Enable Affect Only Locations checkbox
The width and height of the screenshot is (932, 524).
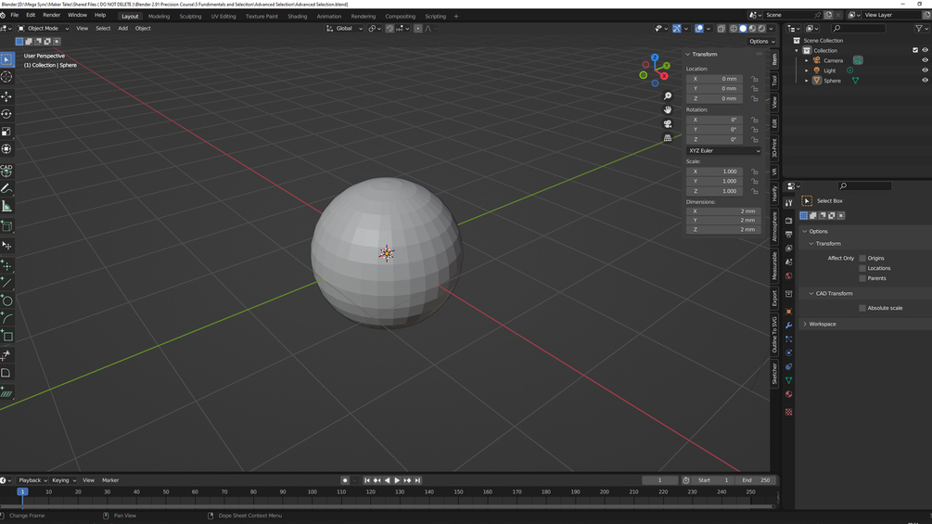(x=862, y=268)
